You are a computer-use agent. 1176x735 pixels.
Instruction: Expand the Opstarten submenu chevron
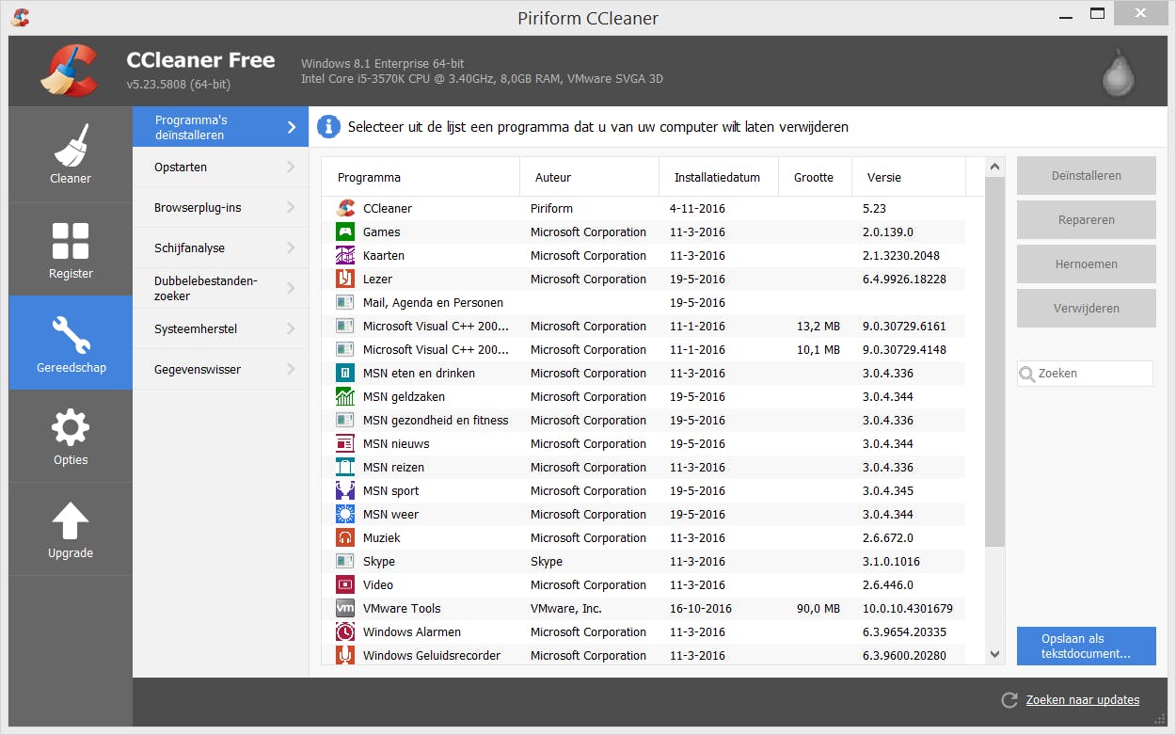tap(291, 168)
